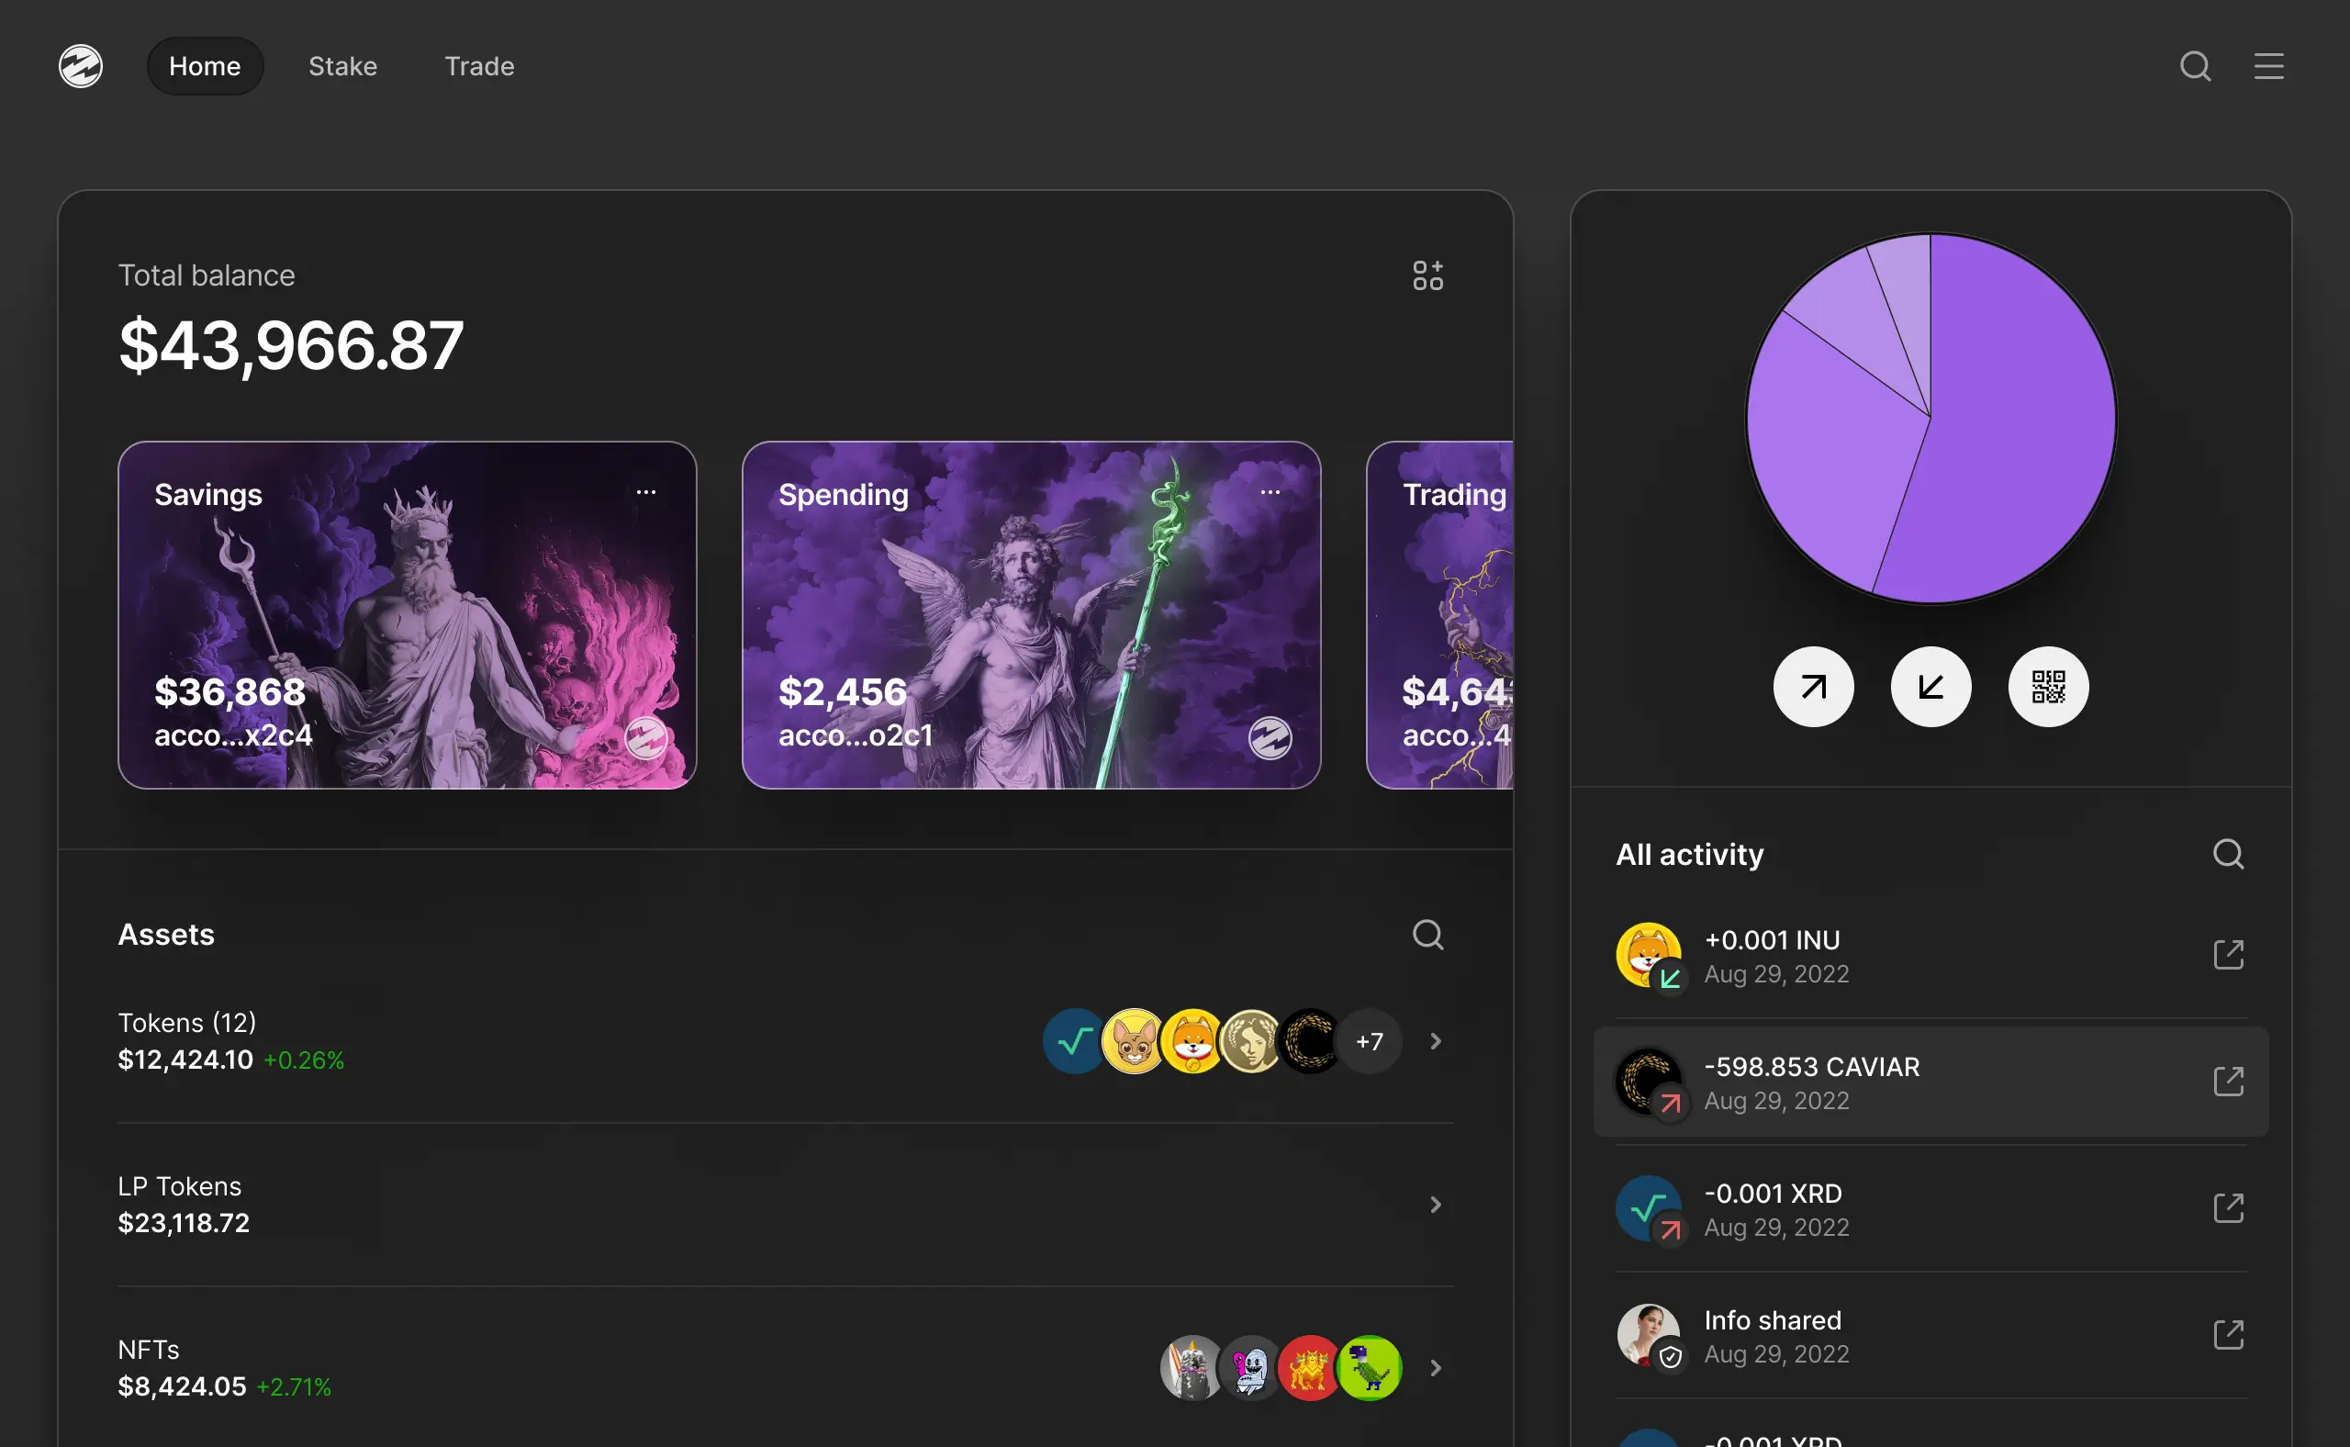Click the gold face coin token icon
This screenshot has width=2350, height=1447.
pos(1251,1041)
